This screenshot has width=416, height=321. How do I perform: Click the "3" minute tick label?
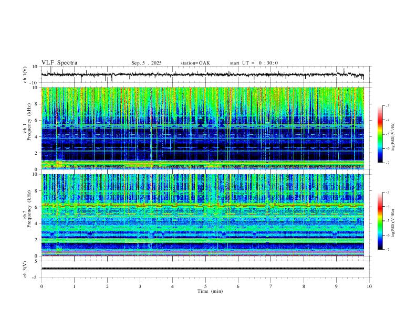(140, 286)
